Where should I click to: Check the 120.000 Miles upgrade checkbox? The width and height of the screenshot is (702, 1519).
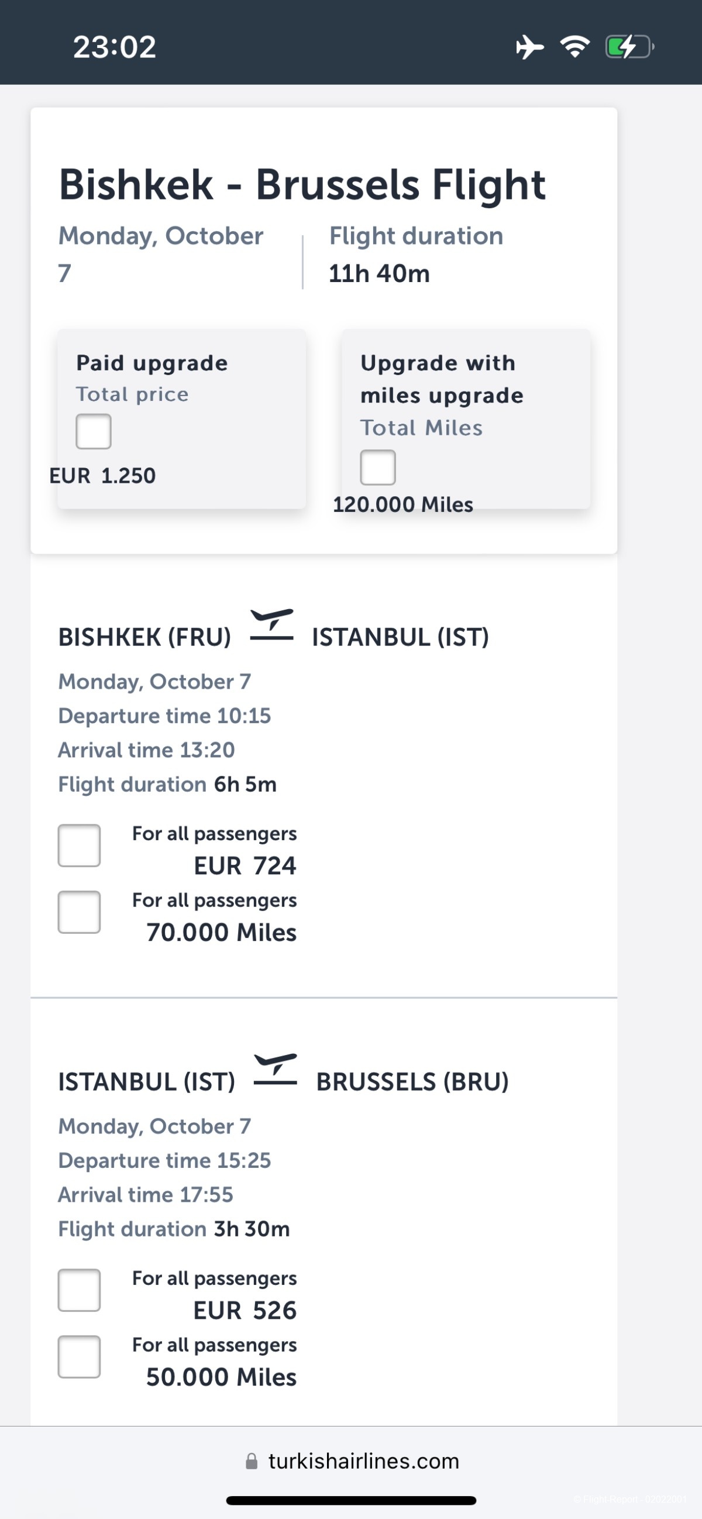[x=378, y=468]
